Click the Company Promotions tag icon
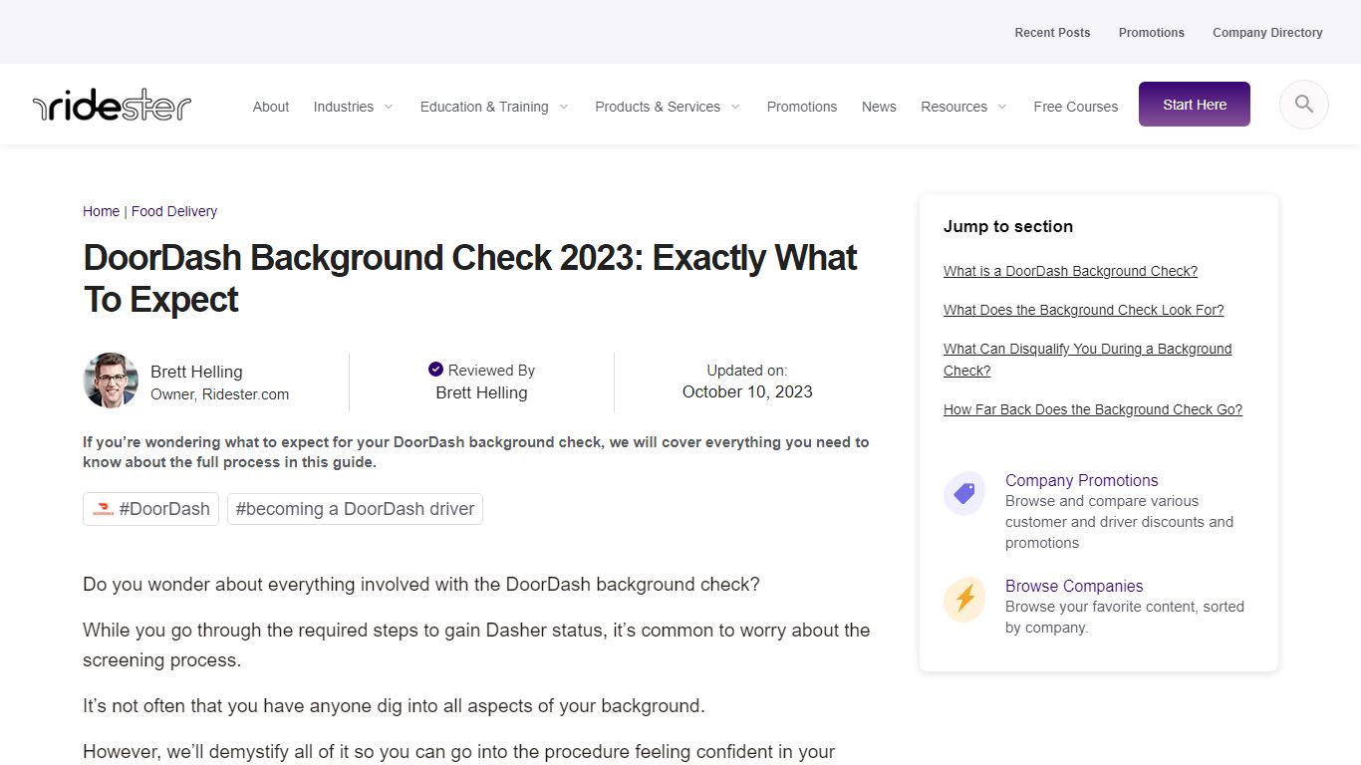The height and width of the screenshot is (765, 1361). (964, 493)
